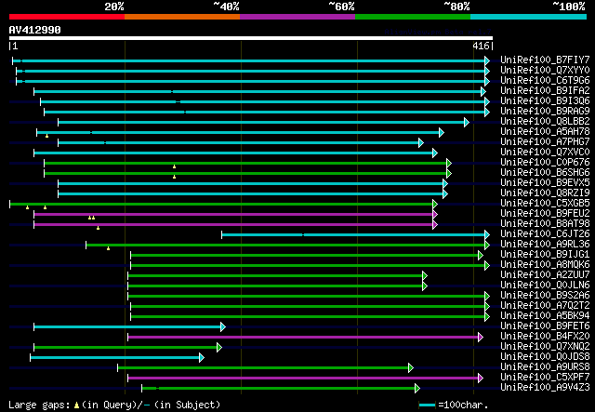595x412 pixels.
Task: Click the yellow gap marker under A5AH78 bar
Action: pyautogui.click(x=46, y=136)
